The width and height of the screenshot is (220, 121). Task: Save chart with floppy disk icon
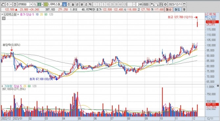161,5
